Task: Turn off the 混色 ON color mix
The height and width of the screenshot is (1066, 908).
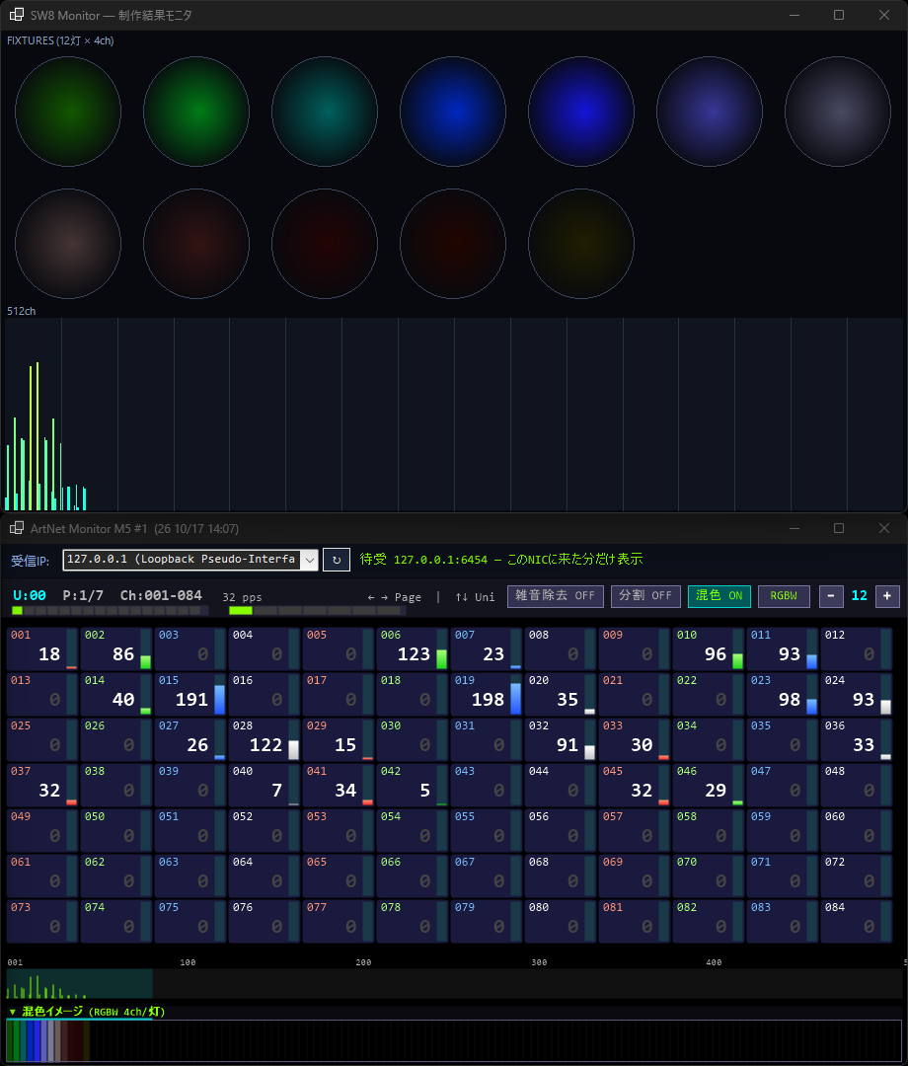Action: pyautogui.click(x=719, y=595)
